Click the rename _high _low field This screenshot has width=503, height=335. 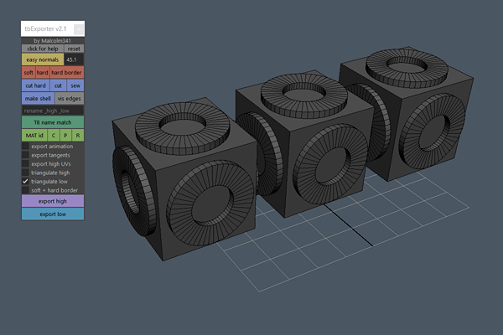52,110
